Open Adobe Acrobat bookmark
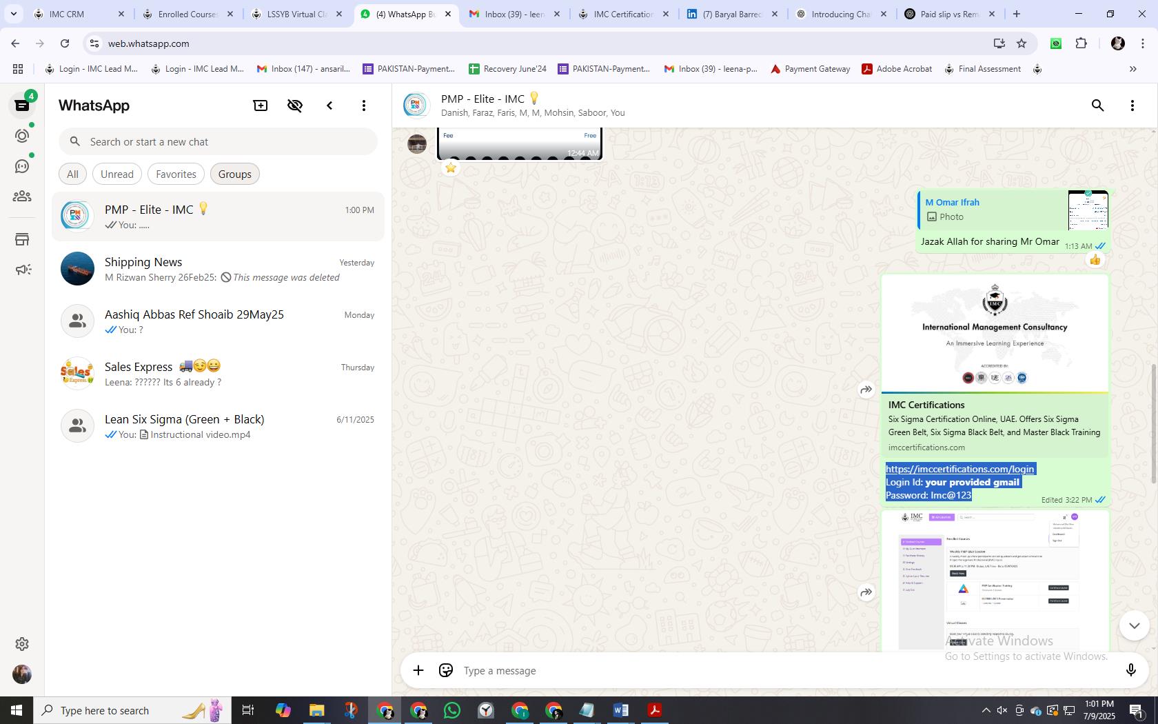This screenshot has height=724, width=1158. coord(897,69)
